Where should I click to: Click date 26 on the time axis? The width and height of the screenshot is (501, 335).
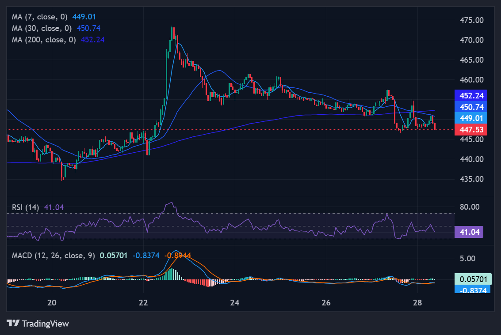(326, 303)
